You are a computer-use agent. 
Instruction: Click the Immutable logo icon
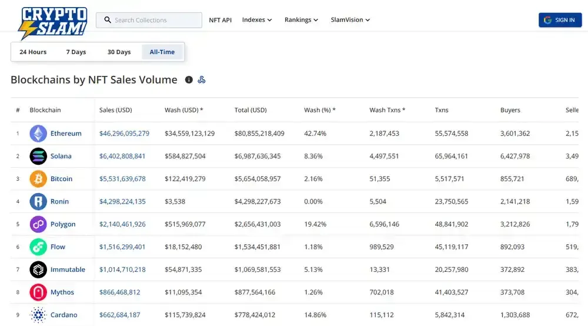[38, 270]
